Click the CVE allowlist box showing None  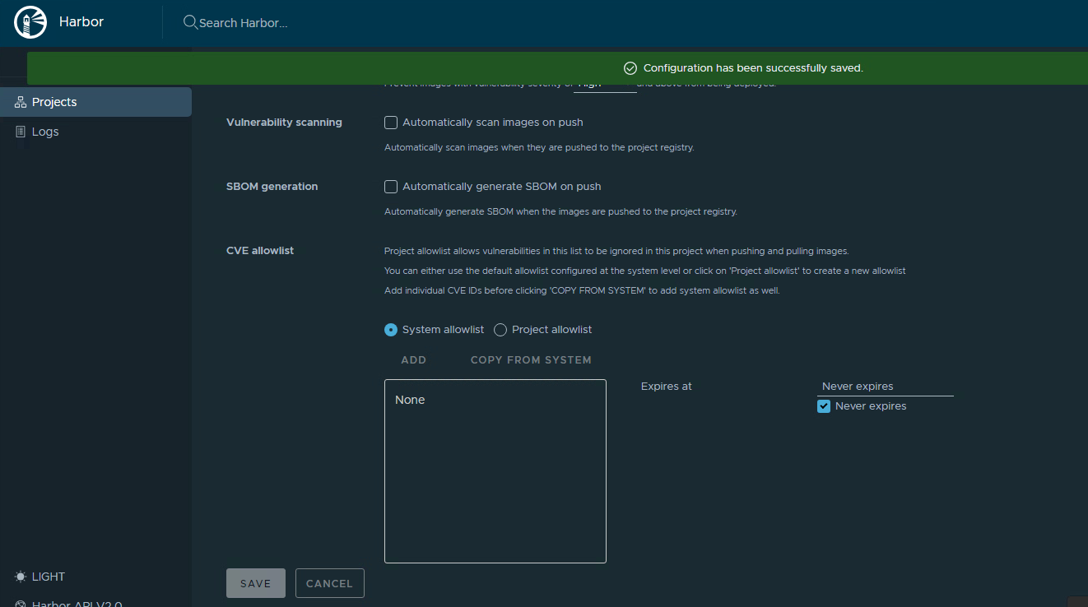pyautogui.click(x=495, y=471)
